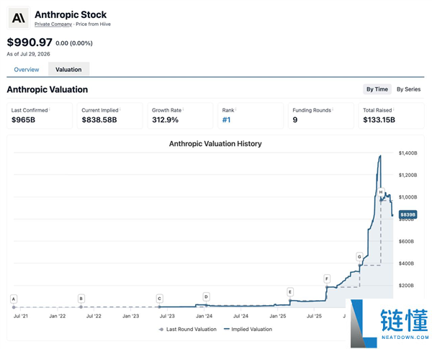432x349 pixels.
Task: Click the Jul '21 axis label
Action: (21, 316)
